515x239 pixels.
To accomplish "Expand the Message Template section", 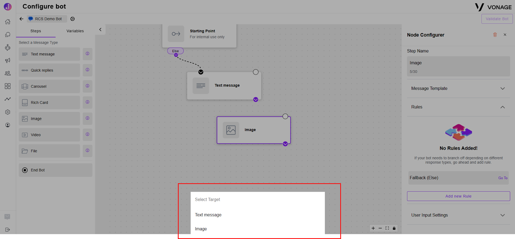I will (x=458, y=89).
